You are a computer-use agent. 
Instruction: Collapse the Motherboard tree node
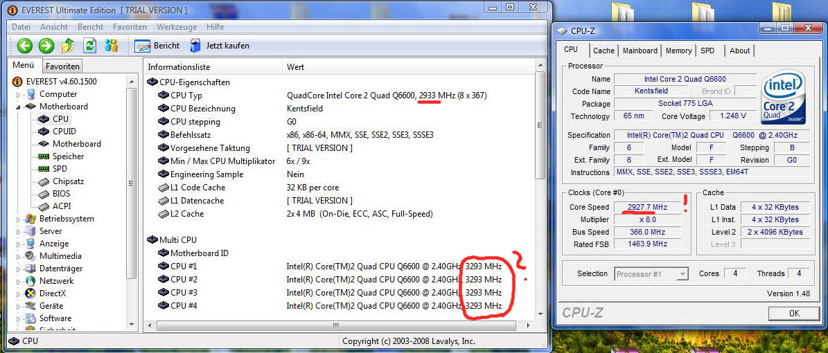[x=19, y=107]
